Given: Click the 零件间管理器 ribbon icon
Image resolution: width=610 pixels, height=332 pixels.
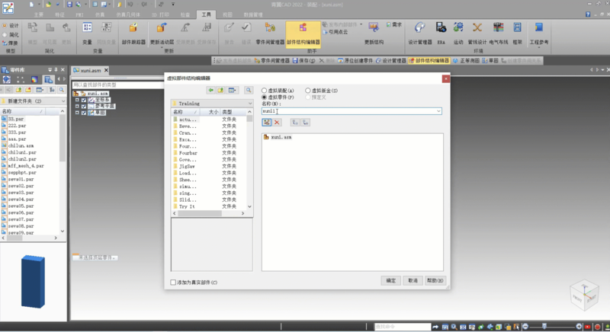Looking at the screenshot, I should tap(270, 34).
